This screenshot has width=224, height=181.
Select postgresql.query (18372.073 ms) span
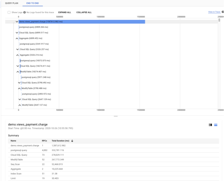click(35, 61)
